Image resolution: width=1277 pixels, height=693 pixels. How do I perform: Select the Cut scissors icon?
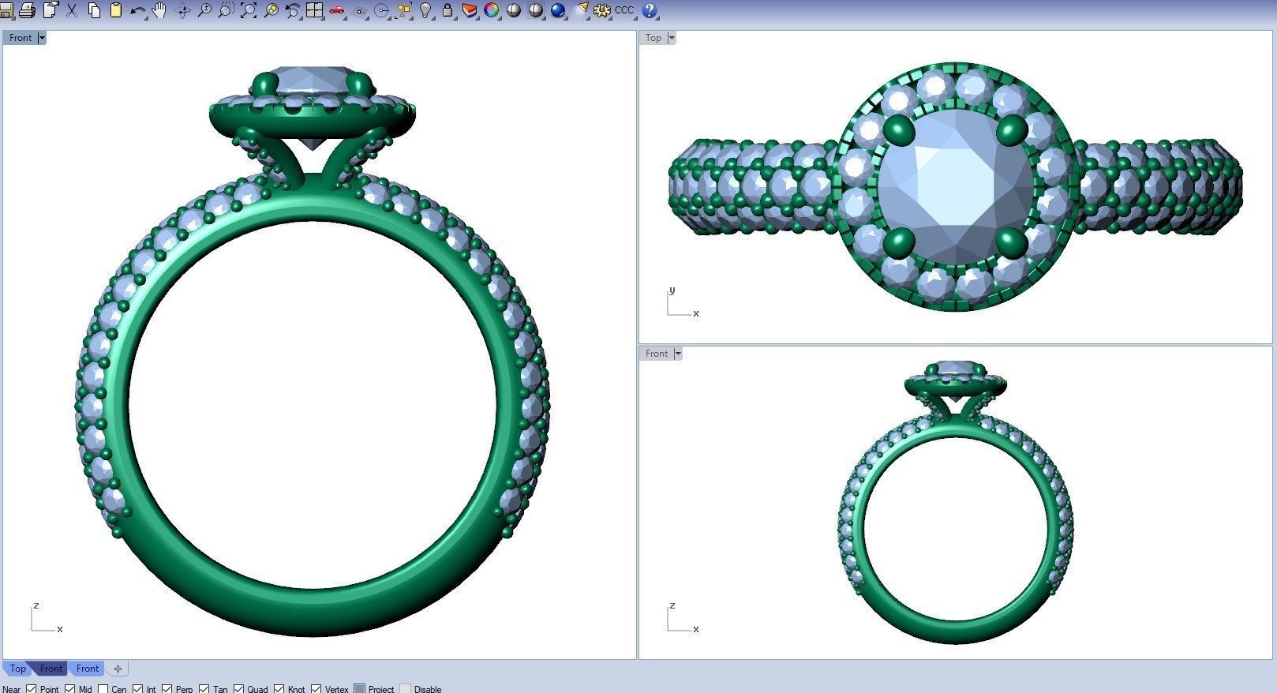coord(72,10)
